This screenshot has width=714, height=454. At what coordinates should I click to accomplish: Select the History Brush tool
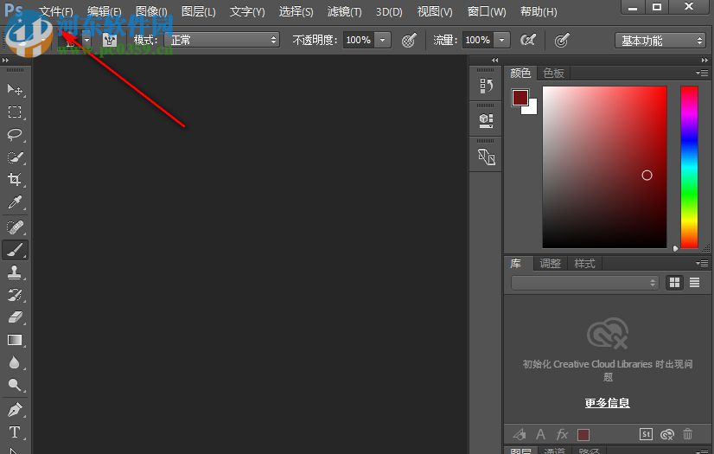click(x=15, y=295)
